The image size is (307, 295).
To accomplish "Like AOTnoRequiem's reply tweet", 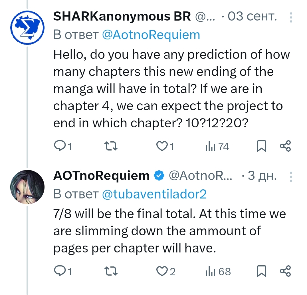I will click(162, 271).
